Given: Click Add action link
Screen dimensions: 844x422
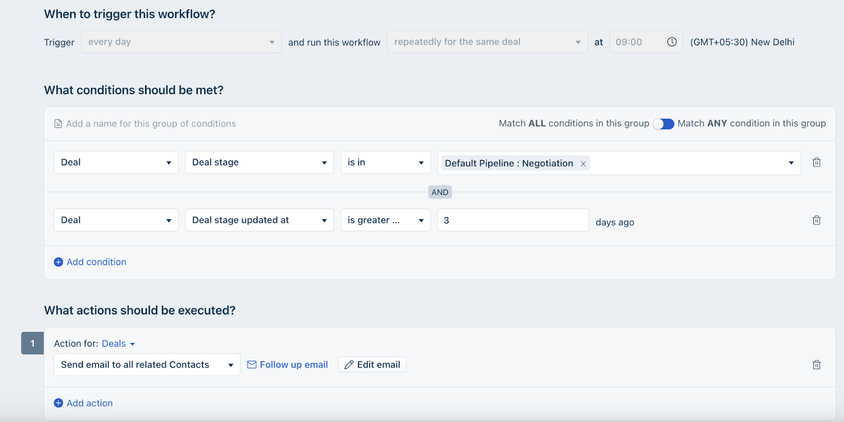Looking at the screenshot, I should point(90,403).
